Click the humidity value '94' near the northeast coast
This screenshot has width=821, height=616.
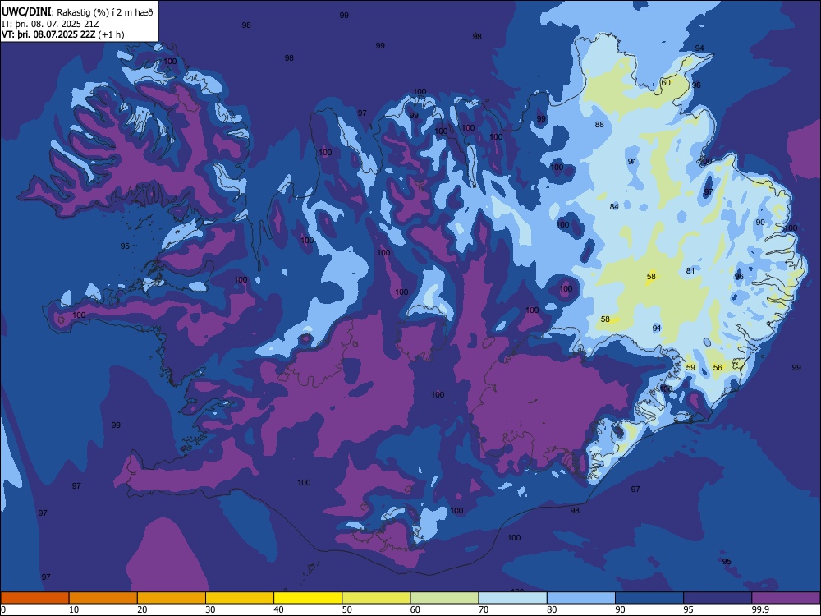pos(699,48)
